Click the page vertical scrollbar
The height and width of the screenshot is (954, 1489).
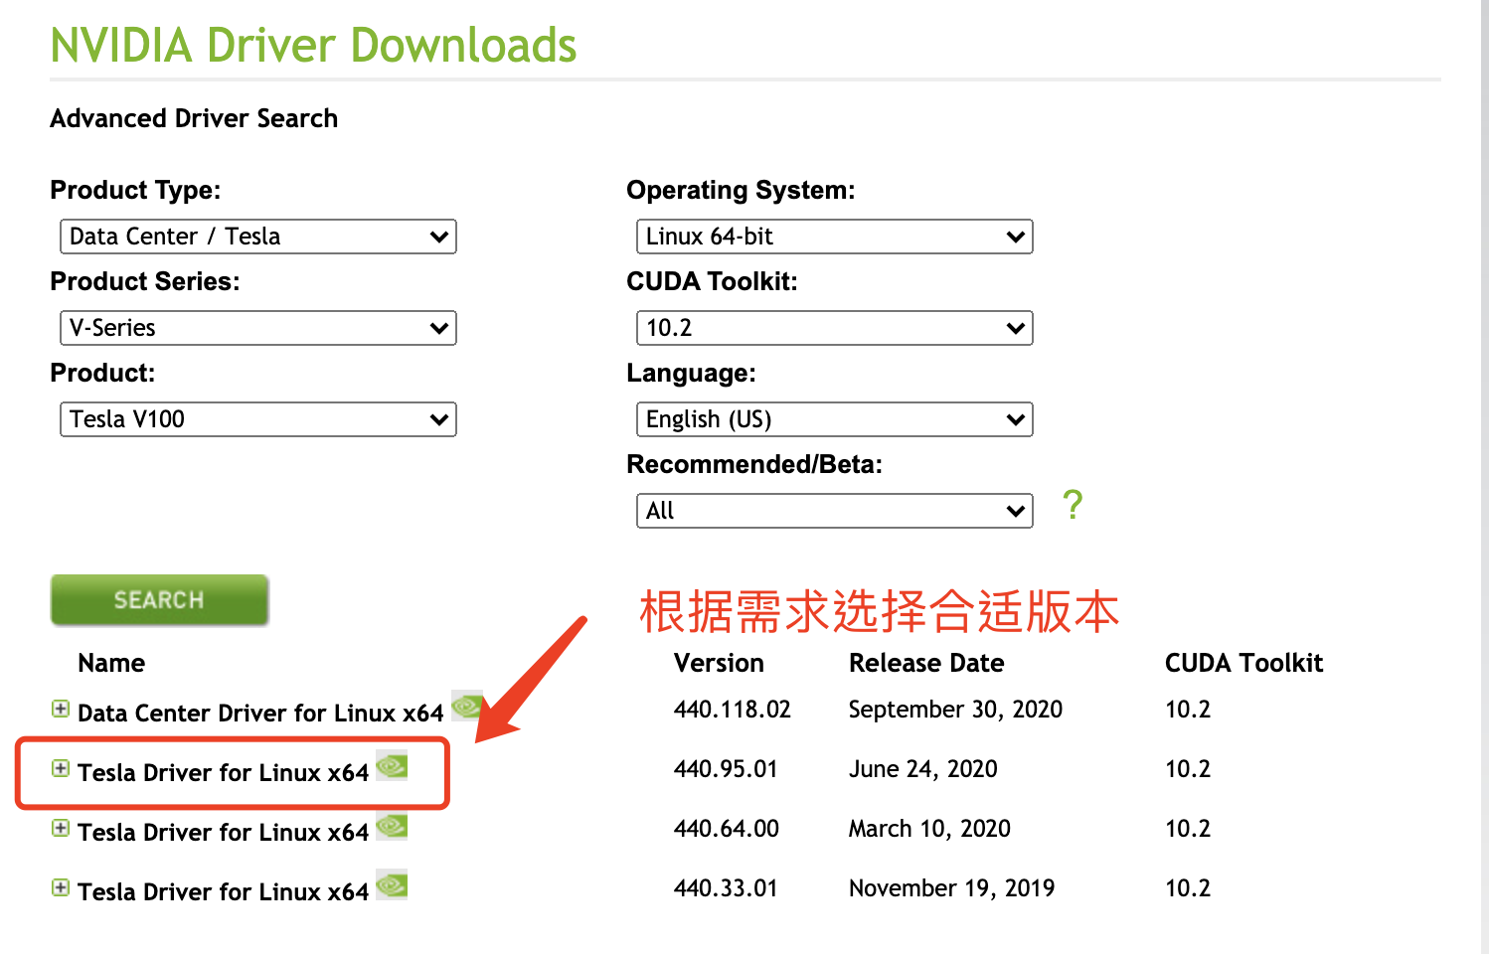click(1484, 477)
